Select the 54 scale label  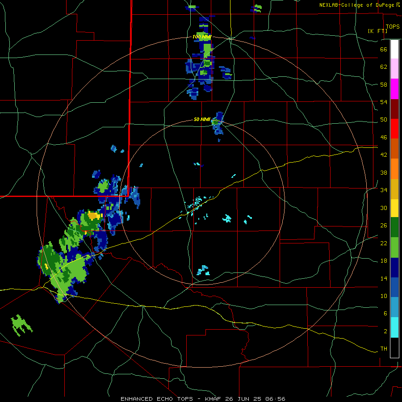pyautogui.click(x=384, y=102)
